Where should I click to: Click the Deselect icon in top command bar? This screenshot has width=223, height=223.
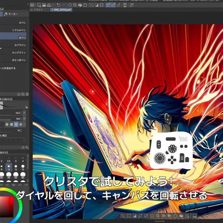click(x=92, y=5)
